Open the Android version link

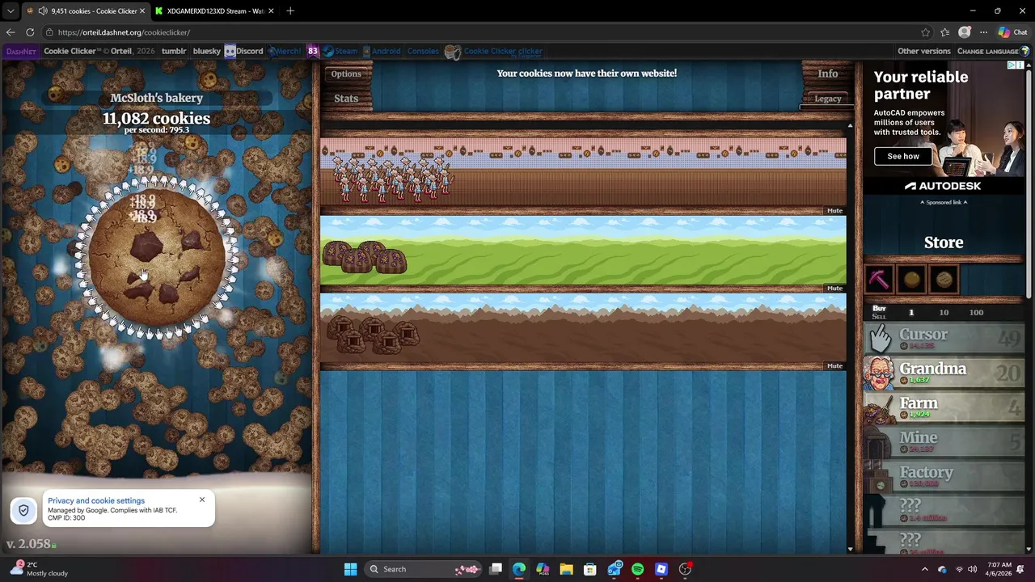pyautogui.click(x=381, y=51)
